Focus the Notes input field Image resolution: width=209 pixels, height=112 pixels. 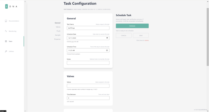click(88, 63)
